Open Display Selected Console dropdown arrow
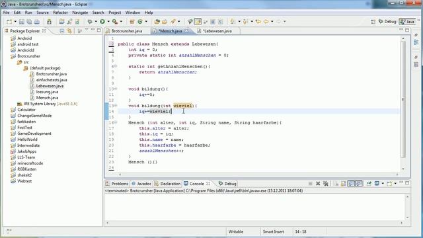The image size is (423, 238). pos(383,184)
